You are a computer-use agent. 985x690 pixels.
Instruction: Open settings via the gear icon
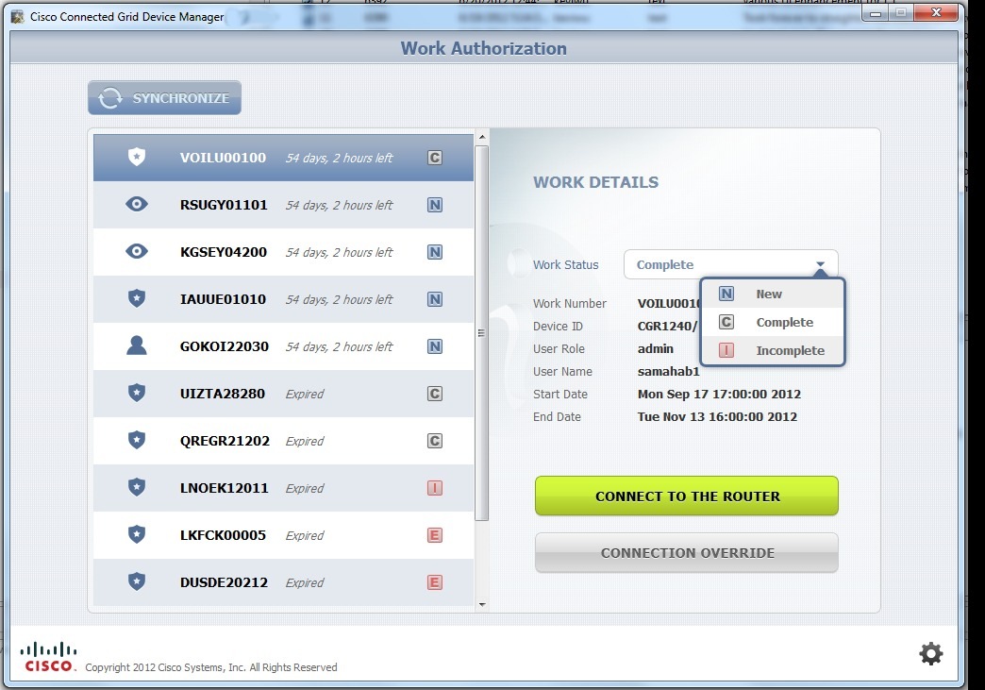tap(931, 653)
